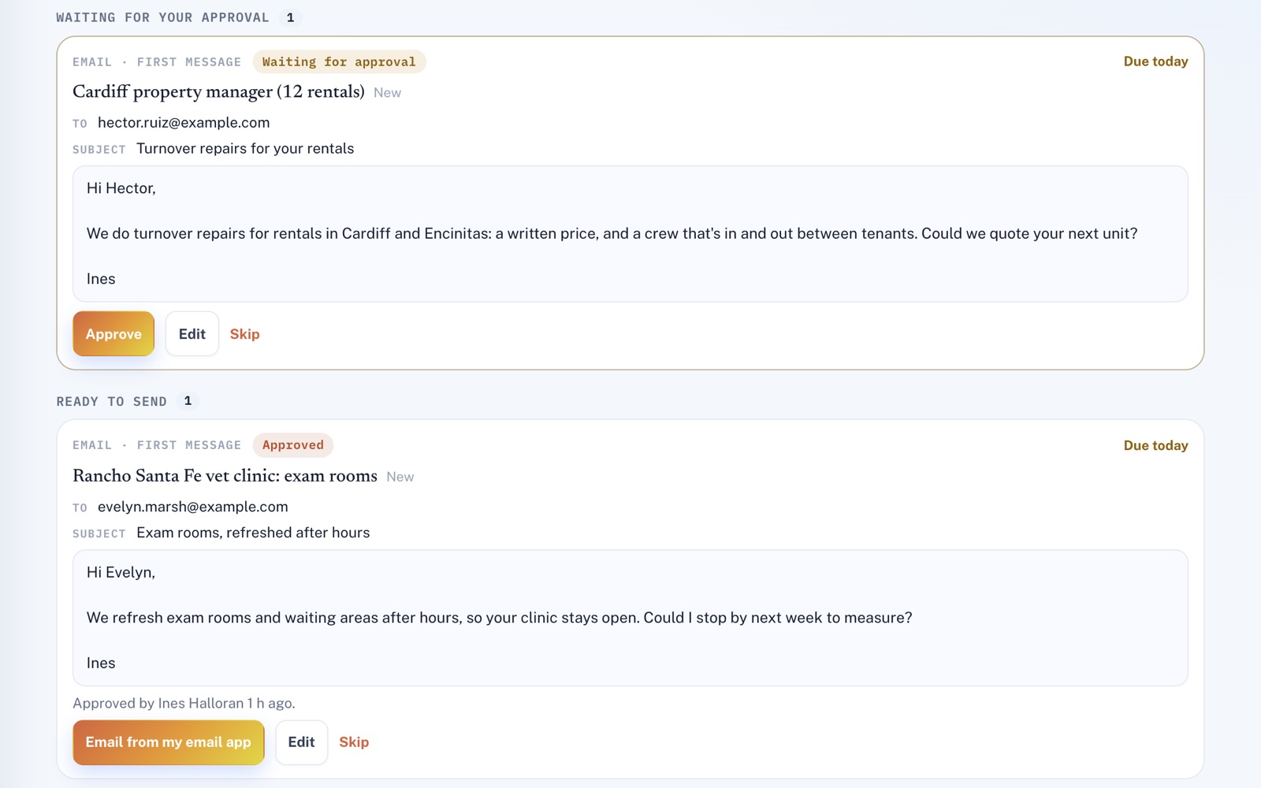The image size is (1261, 788).
Task: Click recipient evelyn.marsh@example.com
Action: [193, 507]
